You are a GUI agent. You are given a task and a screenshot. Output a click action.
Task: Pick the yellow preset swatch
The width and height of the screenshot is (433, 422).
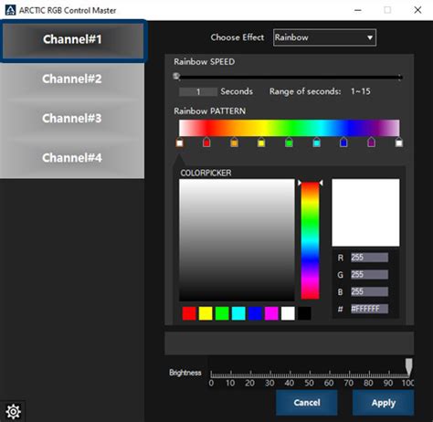[206, 313]
